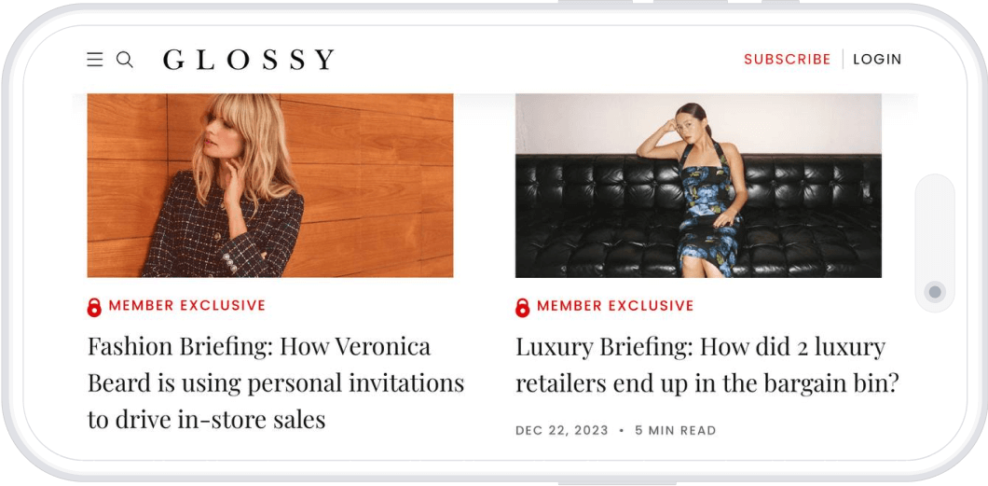The image size is (988, 486).
Task: Click the phone's power button on bottom edge
Action: [617, 483]
